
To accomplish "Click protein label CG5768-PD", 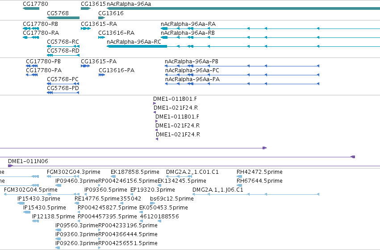I will pyautogui.click(x=63, y=88).
